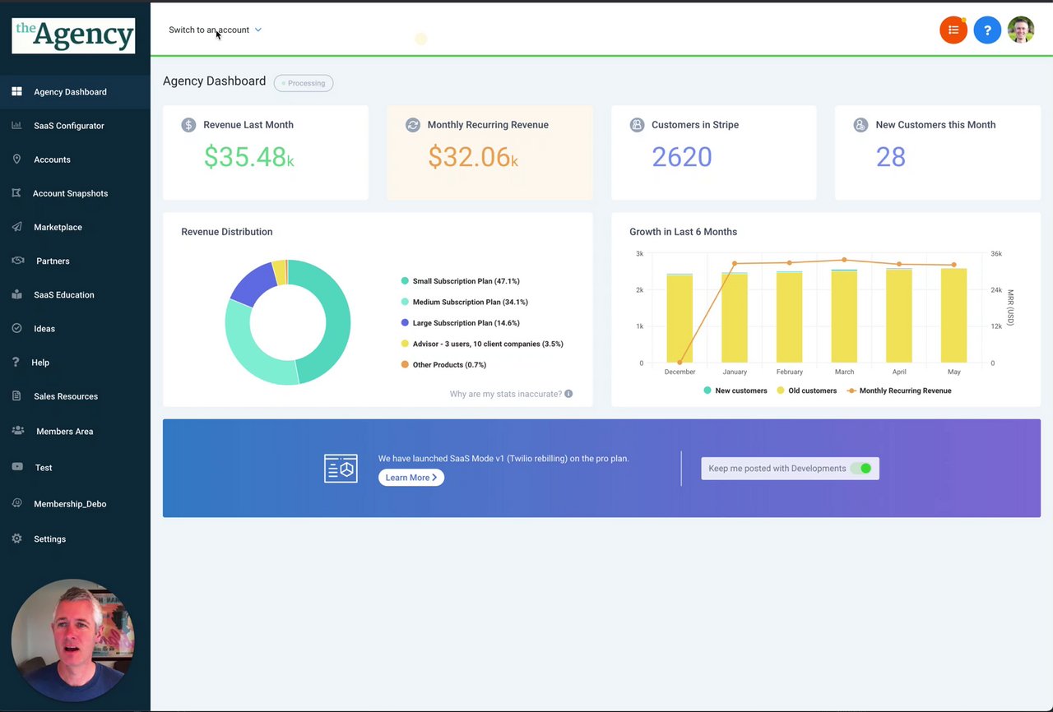Click the May bar in growth chart
Viewport: 1053px width, 712px height.
point(953,316)
